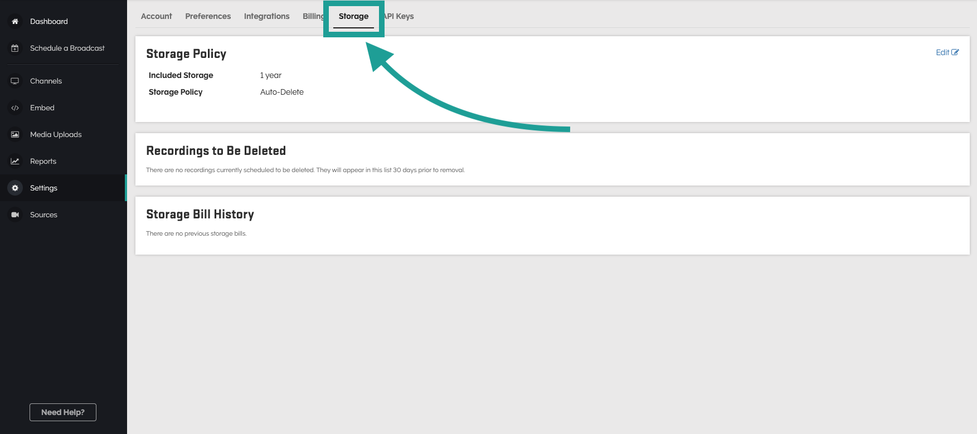Click the Sources video camera icon
The image size is (977, 434).
tap(15, 215)
